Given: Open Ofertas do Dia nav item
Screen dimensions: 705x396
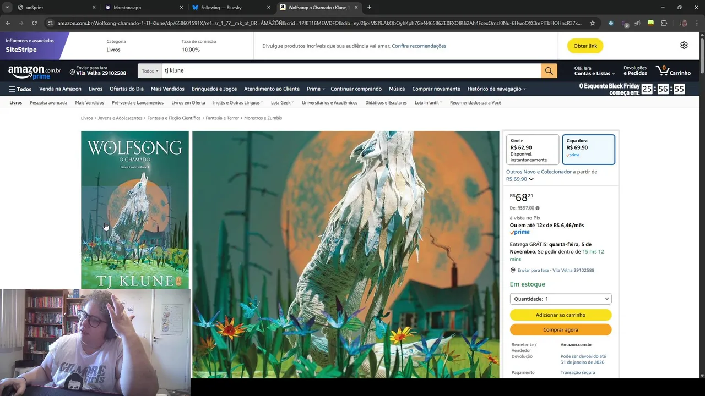Looking at the screenshot, I should coord(126,89).
